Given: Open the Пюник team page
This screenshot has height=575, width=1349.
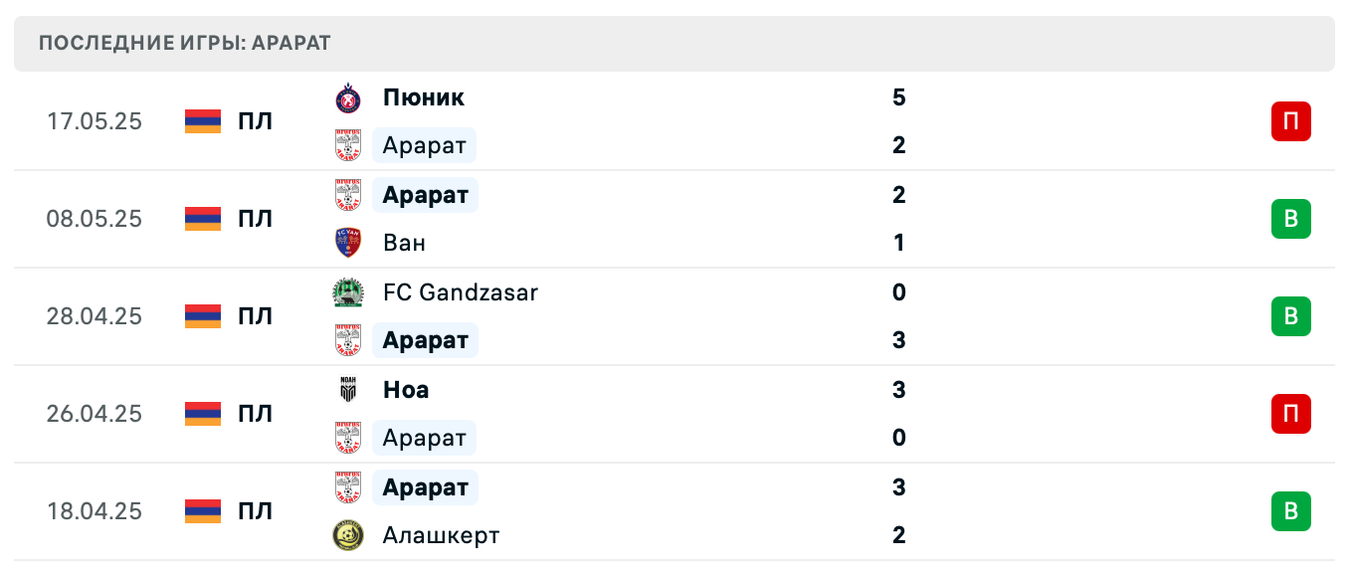Looking at the screenshot, I should coord(422,97).
